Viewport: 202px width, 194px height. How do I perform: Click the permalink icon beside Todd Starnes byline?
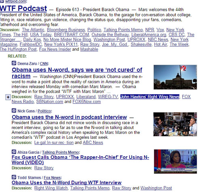14,177
